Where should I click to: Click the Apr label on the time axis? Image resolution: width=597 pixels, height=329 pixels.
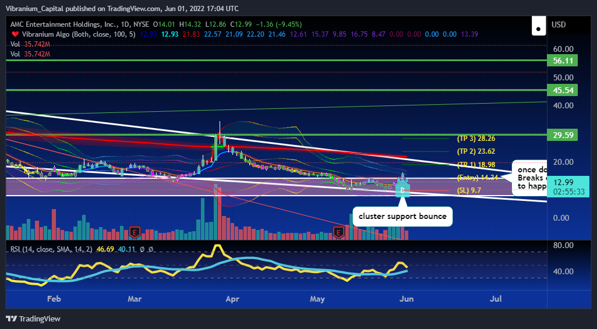[232, 299]
